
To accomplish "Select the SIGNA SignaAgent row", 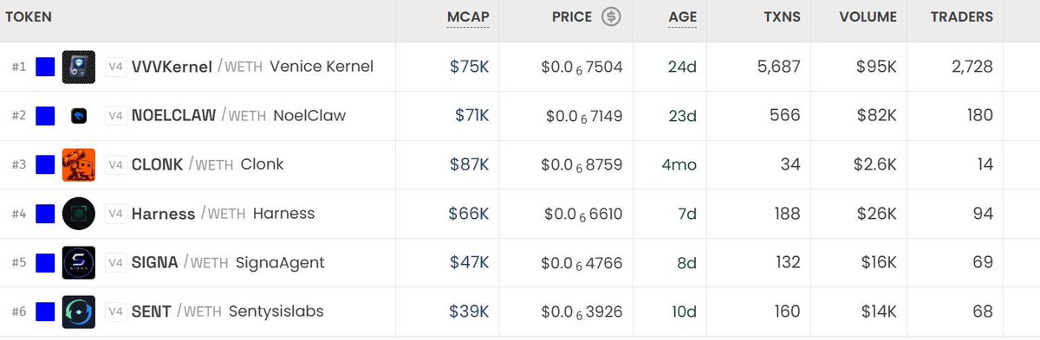I will (520, 262).
